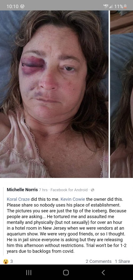Tap the reaction count 3
133x280 pixels.
(x=11, y=261)
